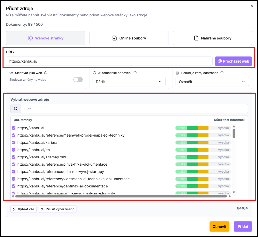This screenshot has width=258, height=237.
Task: Click the eye icon of Sledovat jako web
Action: 11,73
